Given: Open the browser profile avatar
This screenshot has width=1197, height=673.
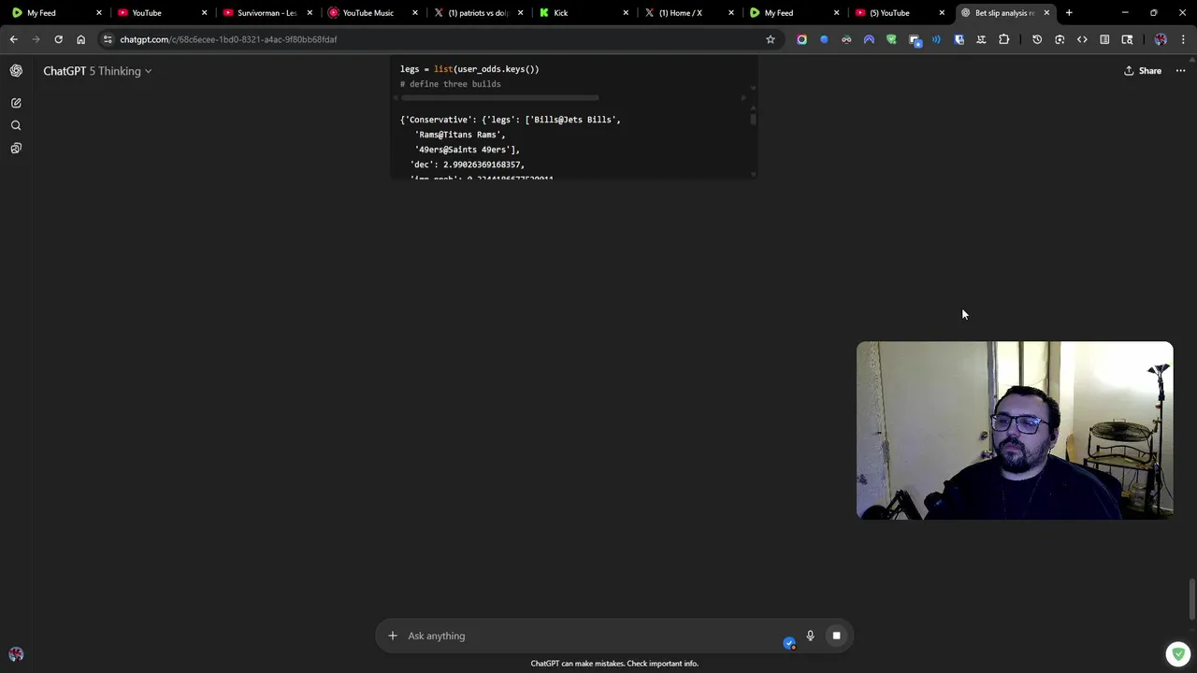Looking at the screenshot, I should (1161, 39).
